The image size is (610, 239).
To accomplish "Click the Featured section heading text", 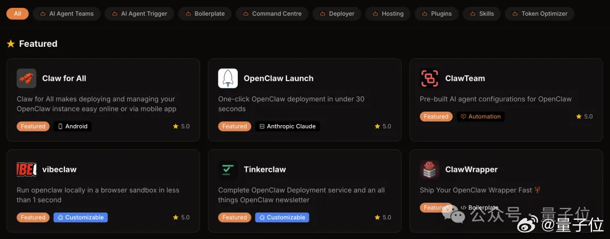I will (x=38, y=44).
